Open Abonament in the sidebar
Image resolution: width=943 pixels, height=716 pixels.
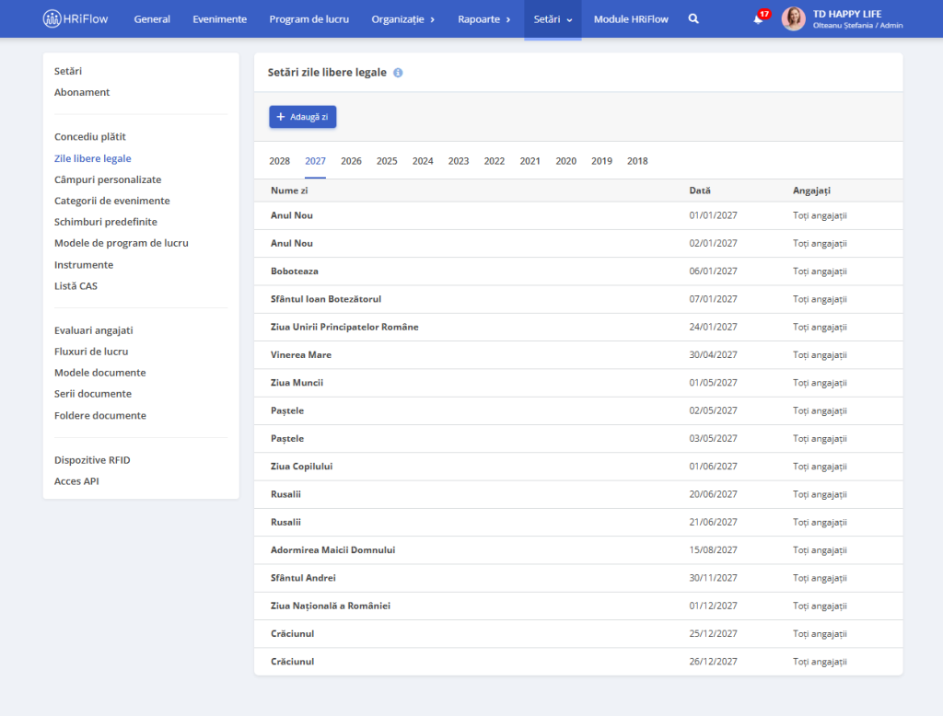(x=82, y=92)
